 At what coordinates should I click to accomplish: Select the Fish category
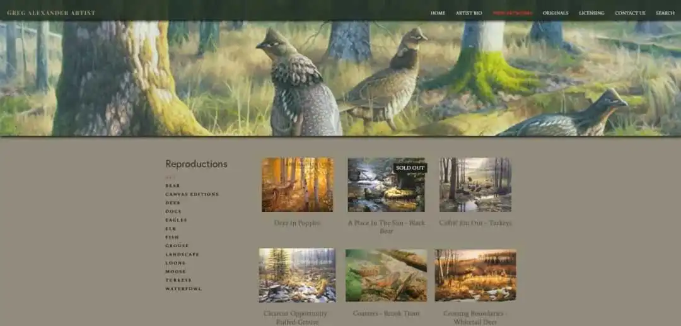pos(172,237)
